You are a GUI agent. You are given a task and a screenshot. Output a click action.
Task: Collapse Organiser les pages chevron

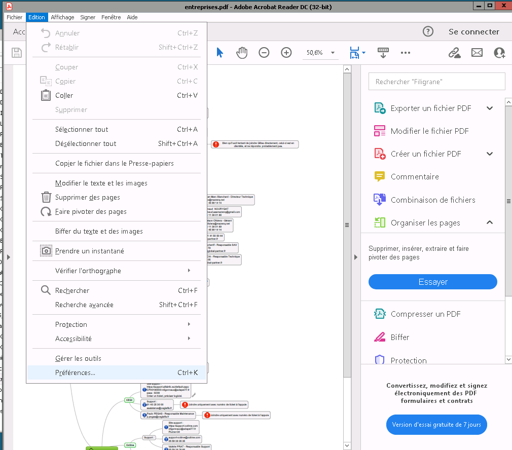490,222
